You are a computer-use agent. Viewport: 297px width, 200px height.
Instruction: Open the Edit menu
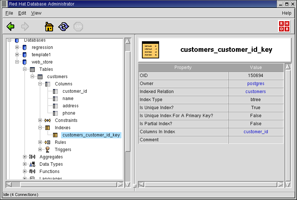pyautogui.click(x=22, y=13)
